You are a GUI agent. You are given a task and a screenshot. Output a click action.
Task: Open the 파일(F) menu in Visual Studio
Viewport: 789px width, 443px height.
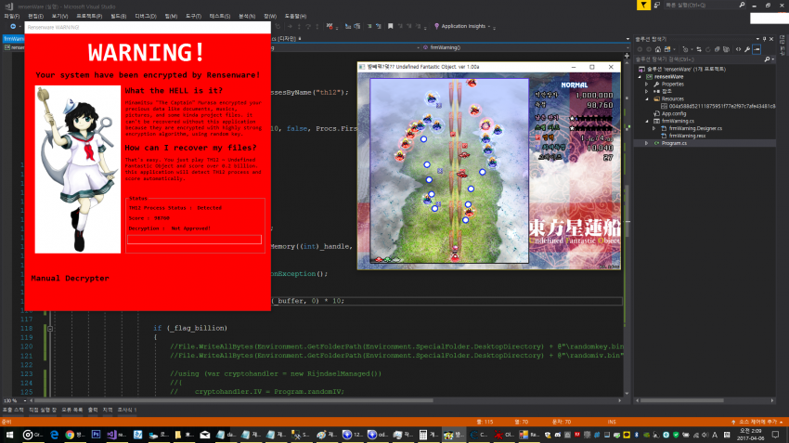11,16
